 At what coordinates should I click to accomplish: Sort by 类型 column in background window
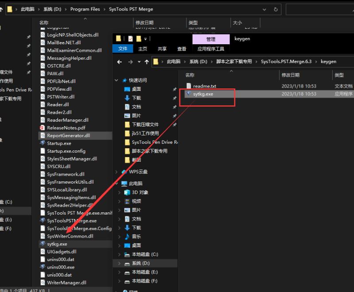click(x=193, y=23)
